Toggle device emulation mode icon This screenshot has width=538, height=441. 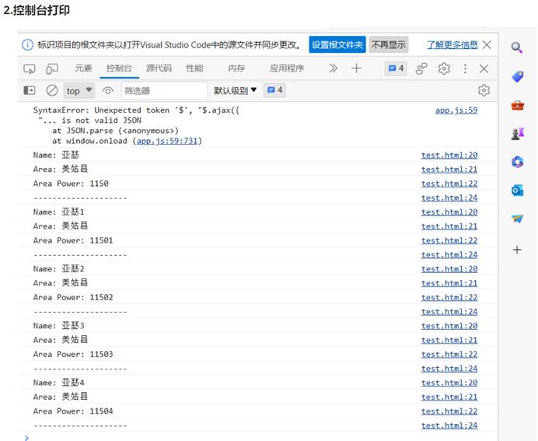pyautogui.click(x=52, y=68)
